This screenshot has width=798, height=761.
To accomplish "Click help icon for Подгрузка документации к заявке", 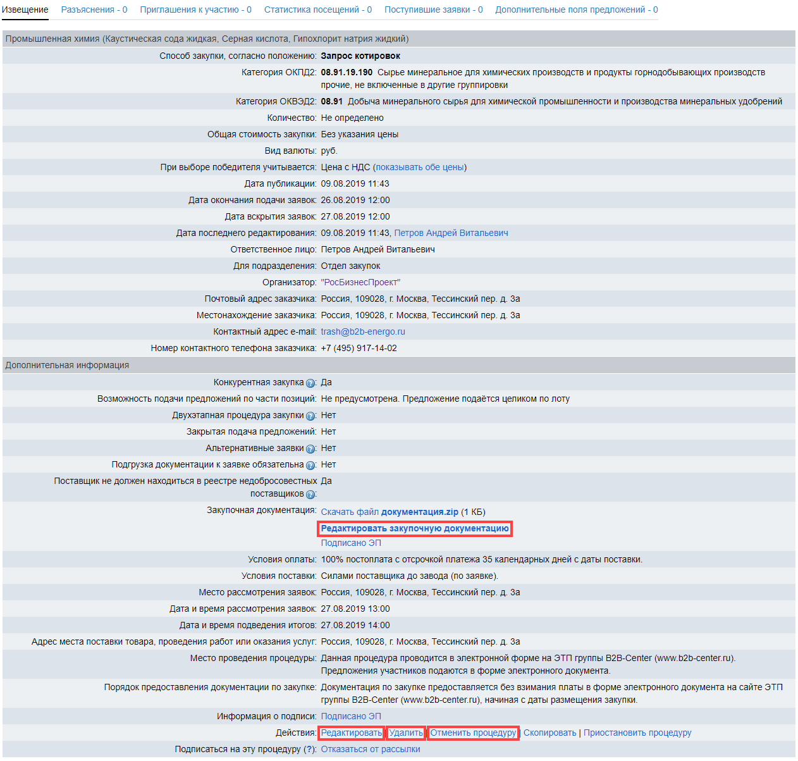I will point(310,466).
